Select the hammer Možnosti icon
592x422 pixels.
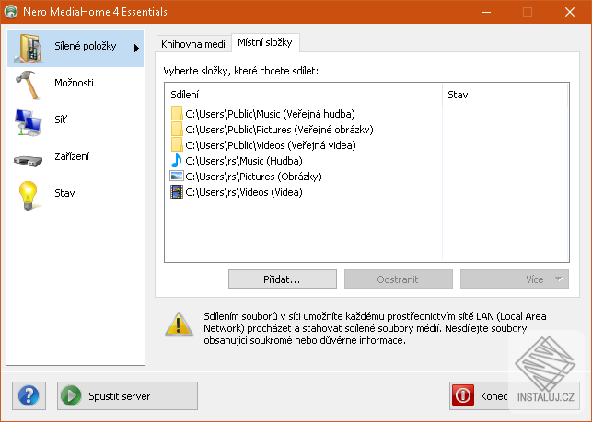(x=28, y=85)
